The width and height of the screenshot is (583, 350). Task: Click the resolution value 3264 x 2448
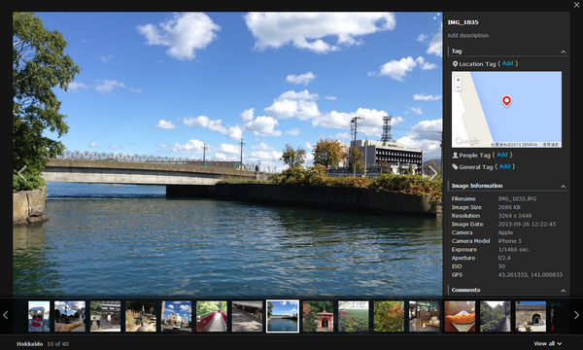pos(515,216)
